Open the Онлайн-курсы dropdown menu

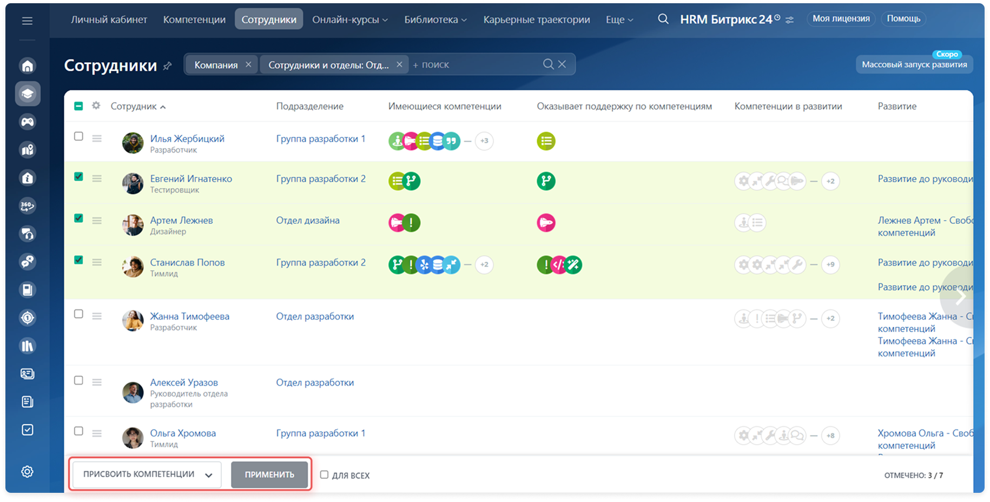(349, 19)
